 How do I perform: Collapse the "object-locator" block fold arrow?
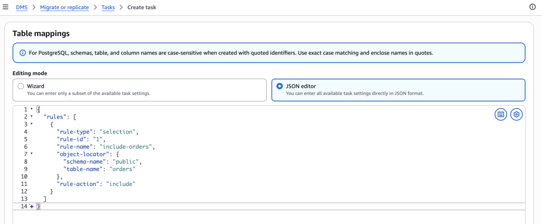[31, 154]
